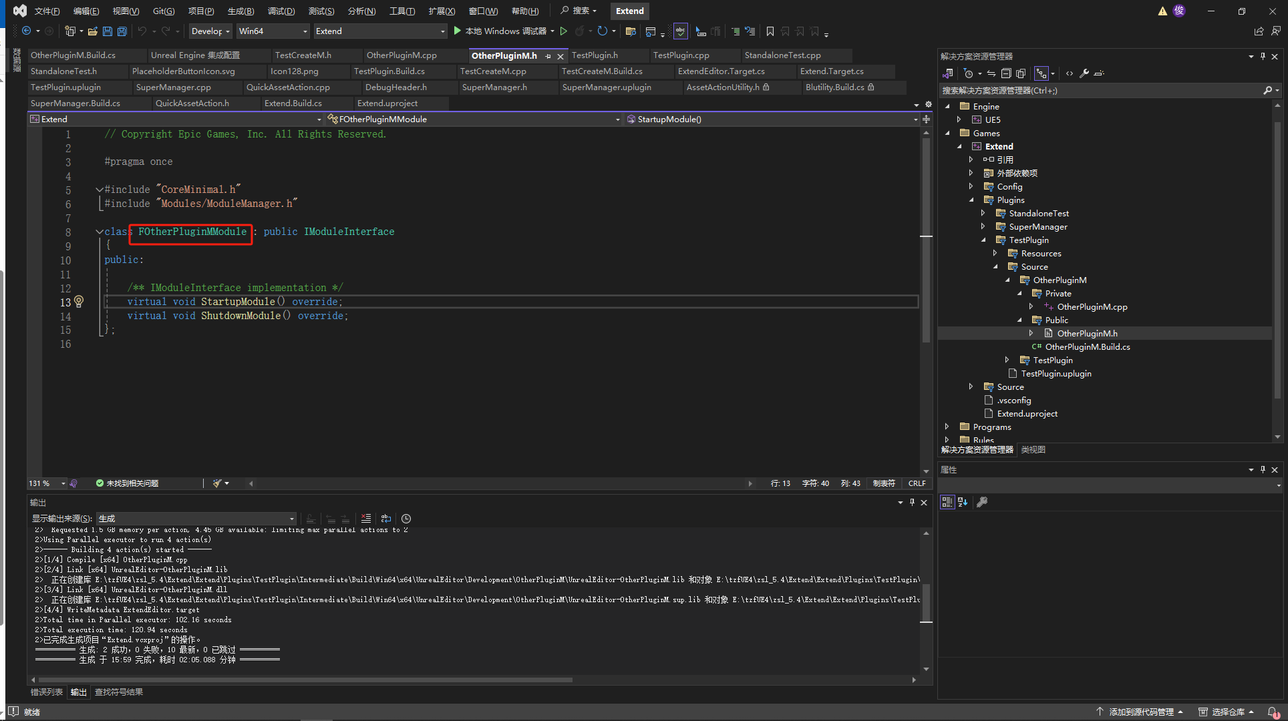Click the Save All toolbar icon
This screenshot has width=1288, height=721.
tap(122, 31)
